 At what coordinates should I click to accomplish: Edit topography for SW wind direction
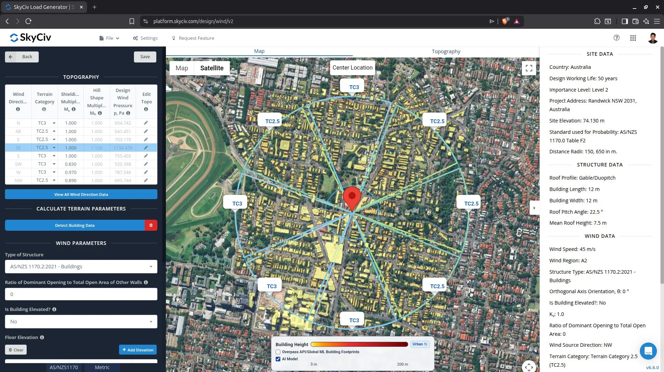point(146,164)
